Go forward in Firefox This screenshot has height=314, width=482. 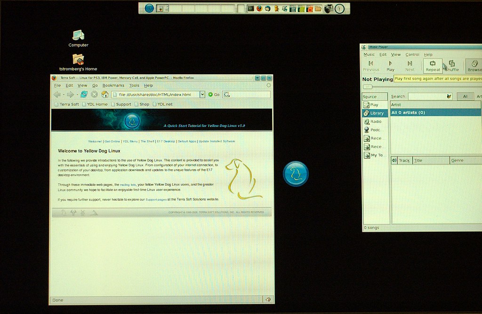[71, 94]
